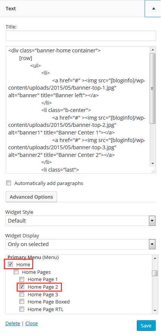This screenshot has height=335, width=161.
Task: Click the '[row]' shortcode line
Action: [x=26, y=58]
